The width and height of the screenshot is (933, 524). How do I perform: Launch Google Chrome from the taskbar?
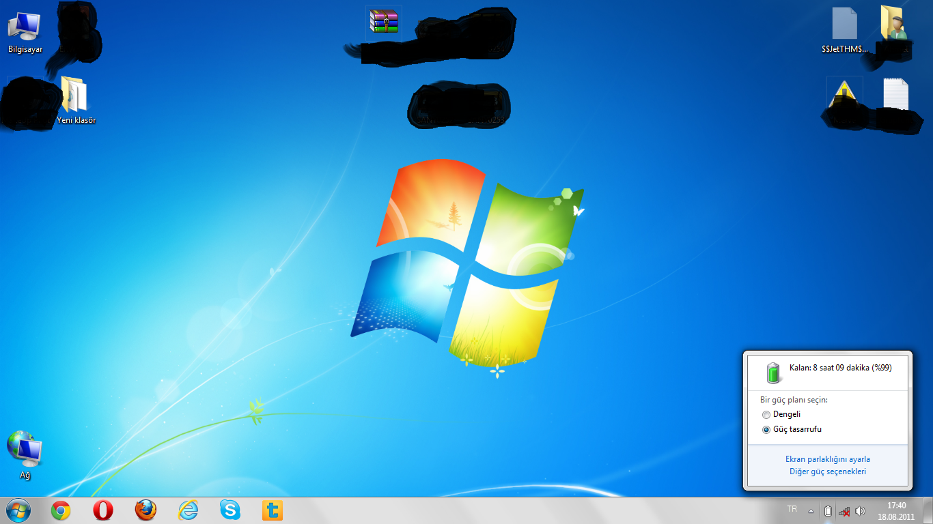click(x=61, y=510)
